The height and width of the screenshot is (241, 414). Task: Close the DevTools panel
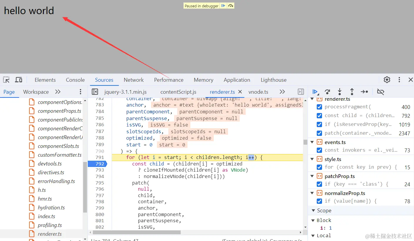[410, 80]
